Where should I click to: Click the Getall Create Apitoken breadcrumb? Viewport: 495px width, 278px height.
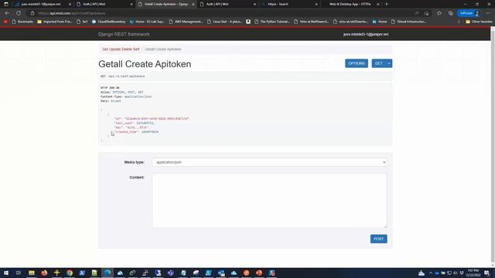(x=163, y=49)
